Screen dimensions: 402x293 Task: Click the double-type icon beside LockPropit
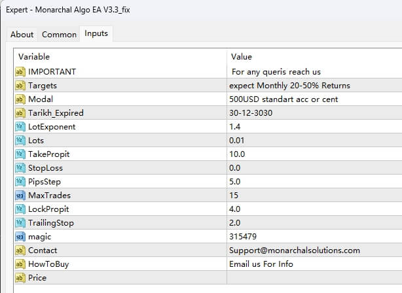[x=20, y=209]
